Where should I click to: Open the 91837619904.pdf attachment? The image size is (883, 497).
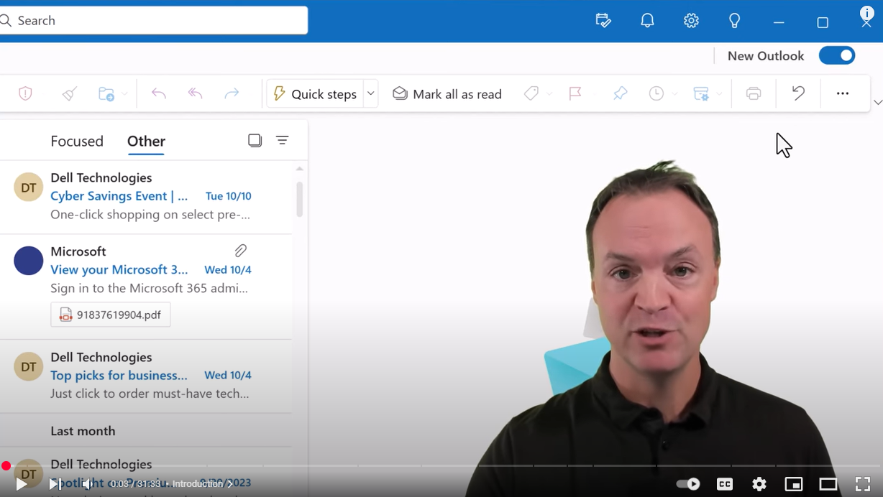pos(111,315)
